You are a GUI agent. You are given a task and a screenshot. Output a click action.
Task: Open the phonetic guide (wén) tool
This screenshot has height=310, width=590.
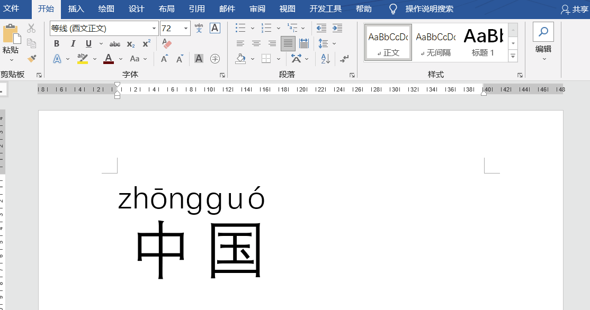tap(199, 28)
